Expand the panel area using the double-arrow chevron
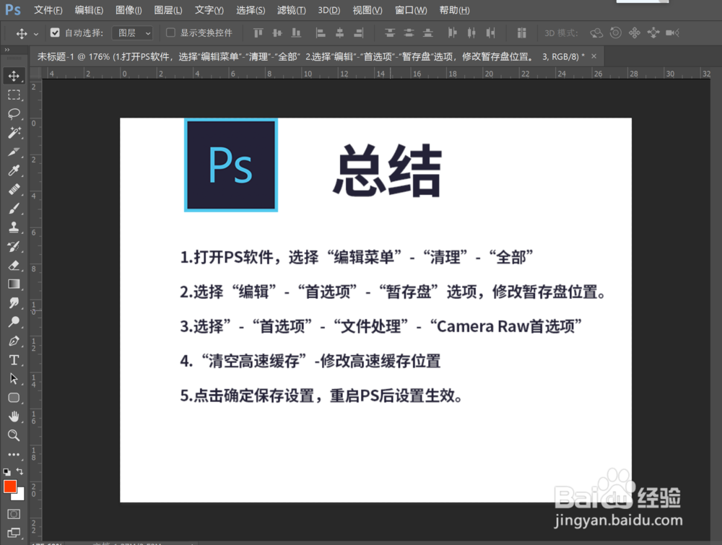Viewport: 722px width, 545px height. (7, 51)
